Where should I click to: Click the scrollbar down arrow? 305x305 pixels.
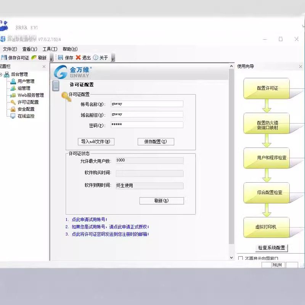(231, 258)
